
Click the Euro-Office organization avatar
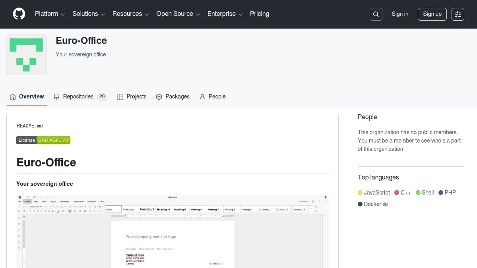tap(26, 54)
